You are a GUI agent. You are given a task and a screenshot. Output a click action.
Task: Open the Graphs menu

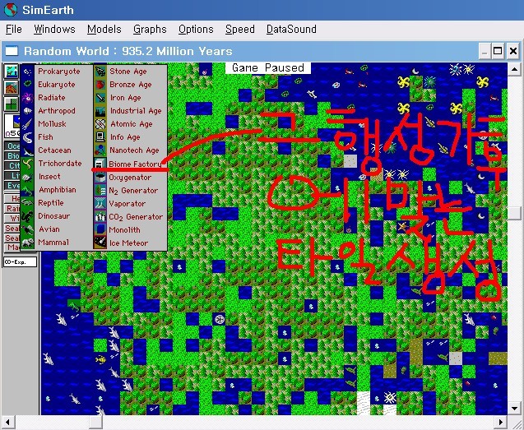click(150, 29)
